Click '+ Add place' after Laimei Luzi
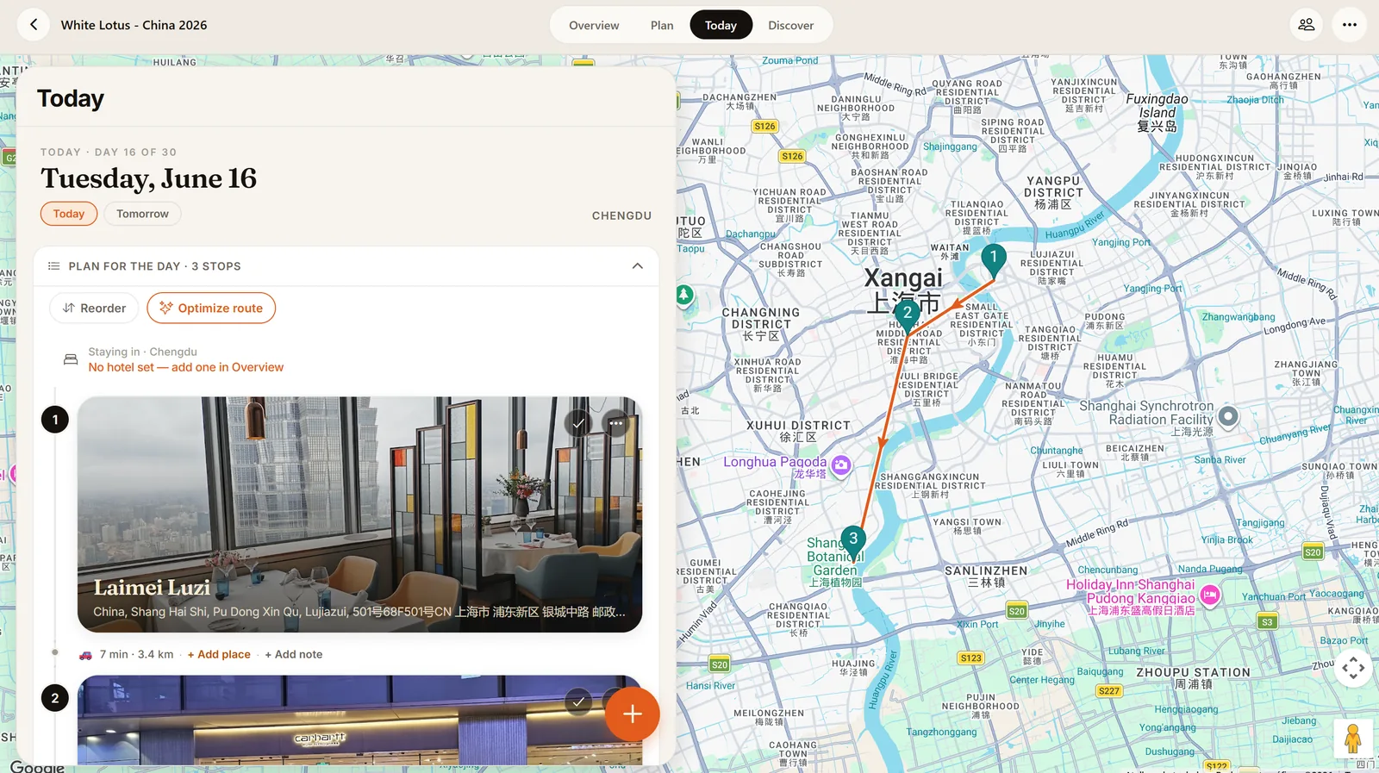Screen dimensions: 1379x773 219,655
